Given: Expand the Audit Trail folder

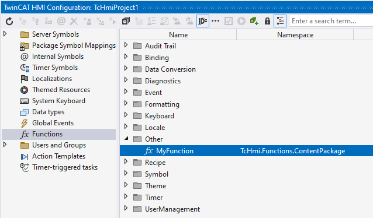Looking at the screenshot, I should tap(126, 45).
